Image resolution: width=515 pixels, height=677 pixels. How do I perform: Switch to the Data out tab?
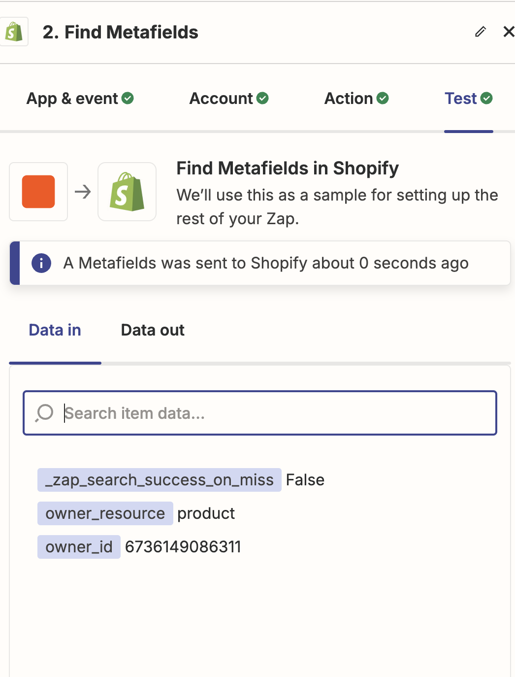153,330
